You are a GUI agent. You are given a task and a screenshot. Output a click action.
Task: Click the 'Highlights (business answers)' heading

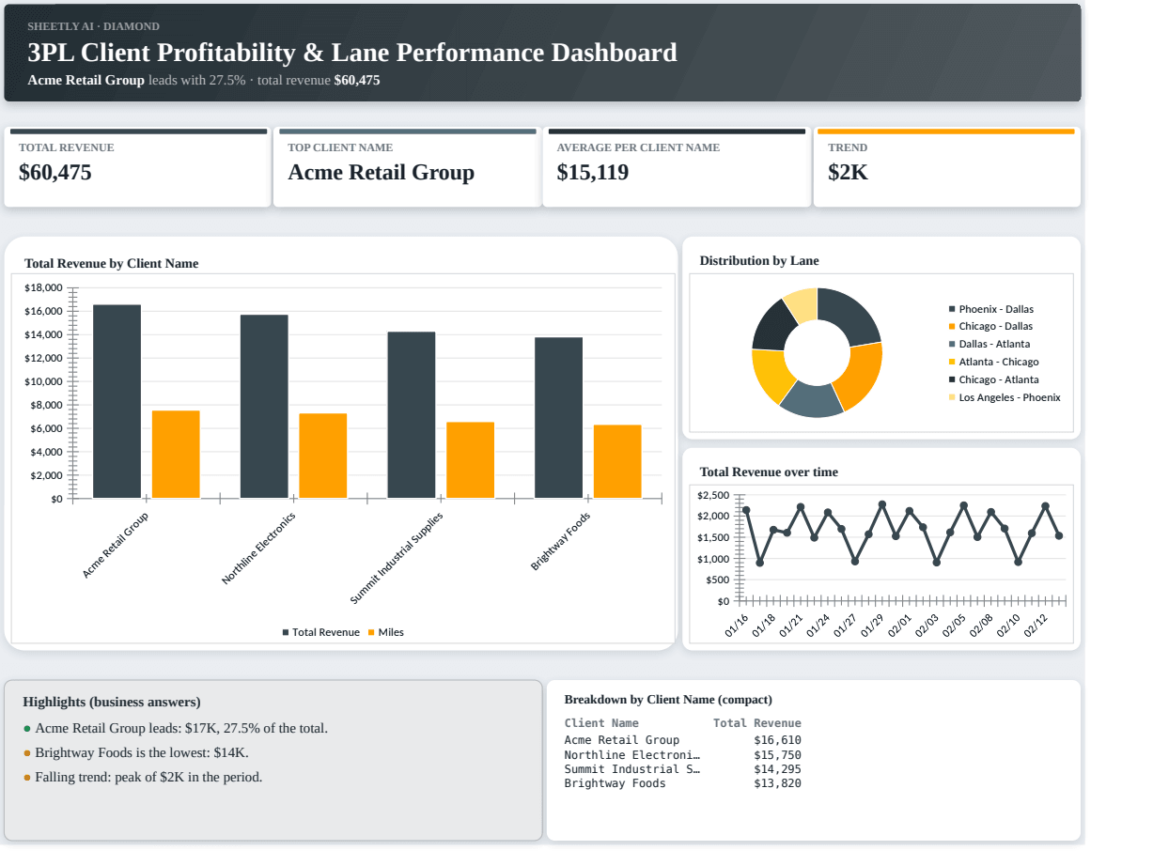pos(112,703)
